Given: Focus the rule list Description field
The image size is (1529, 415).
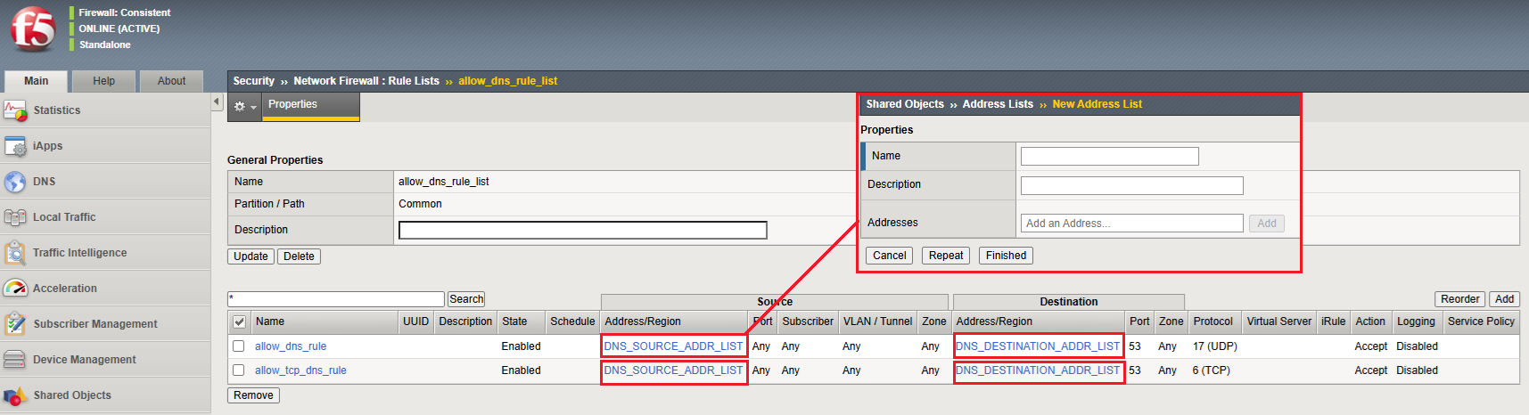Looking at the screenshot, I should [583, 231].
